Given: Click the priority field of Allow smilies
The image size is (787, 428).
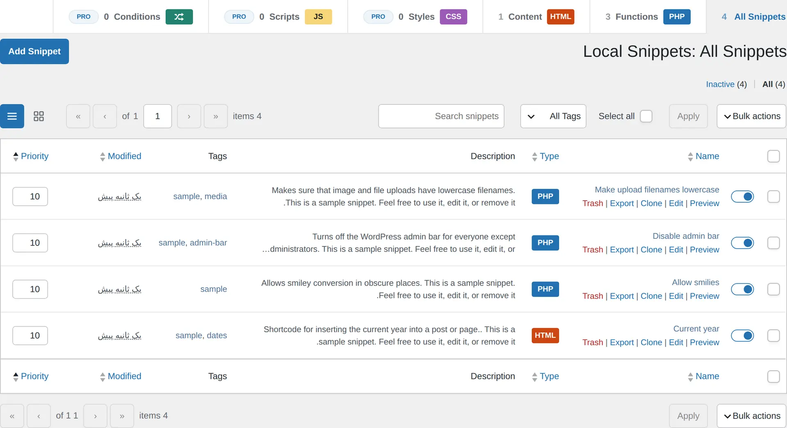Looking at the screenshot, I should pyautogui.click(x=30, y=289).
